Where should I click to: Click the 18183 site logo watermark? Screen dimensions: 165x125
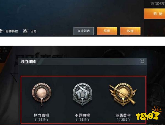149,114
